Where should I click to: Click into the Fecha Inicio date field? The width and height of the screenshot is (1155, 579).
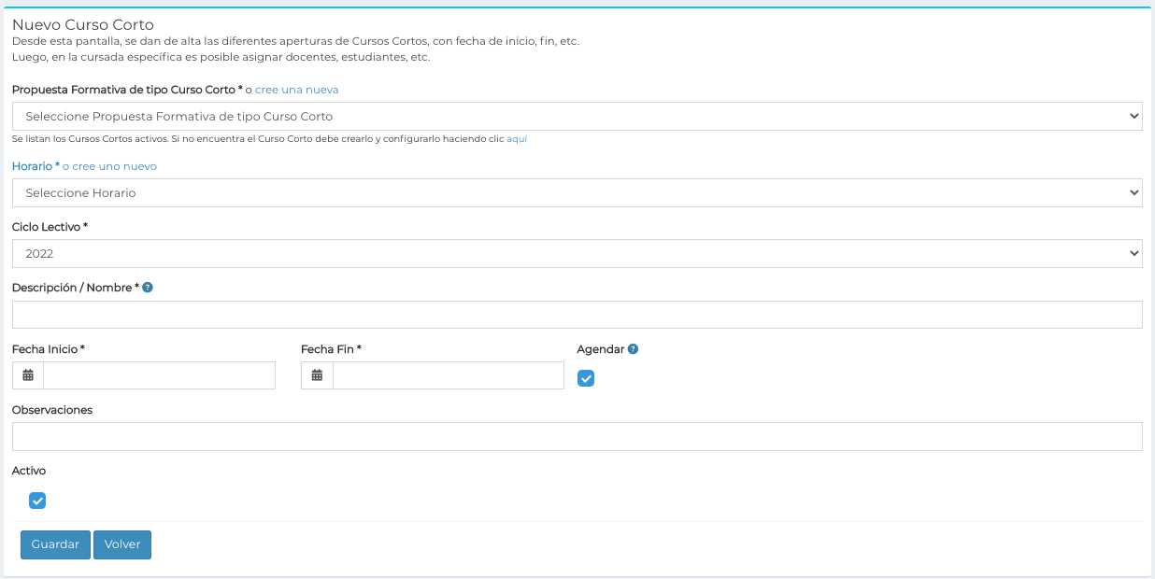(160, 375)
